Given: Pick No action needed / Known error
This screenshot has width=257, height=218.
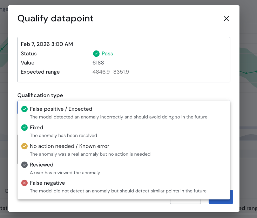Looking at the screenshot, I should 124,150.
